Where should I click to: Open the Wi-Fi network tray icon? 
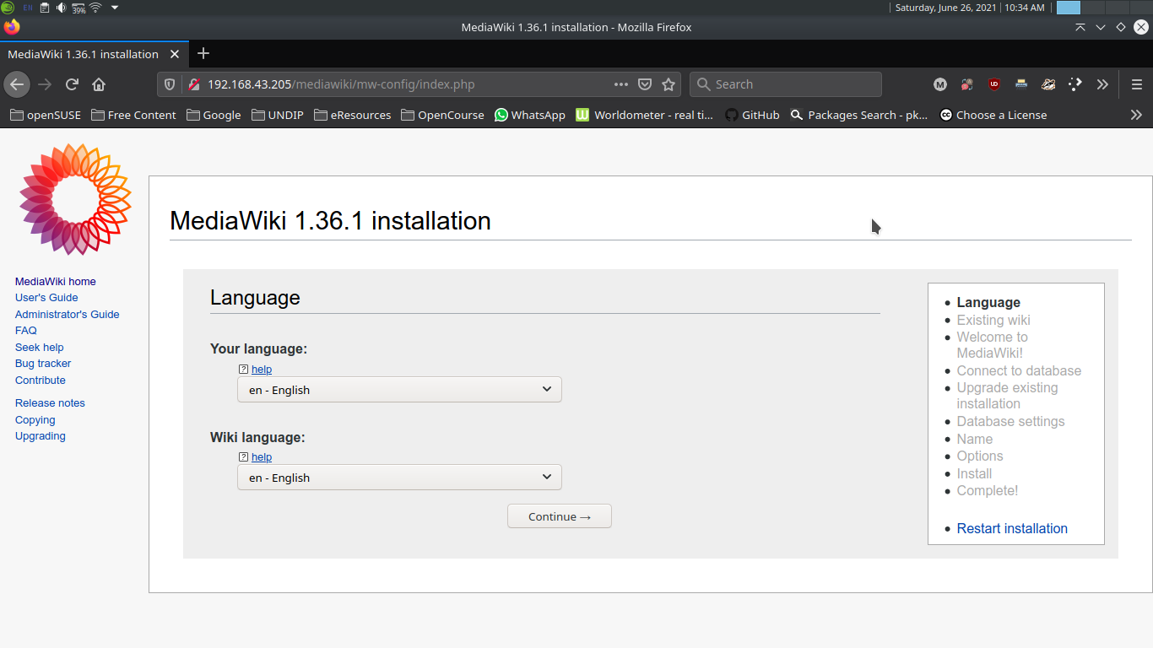tap(95, 8)
